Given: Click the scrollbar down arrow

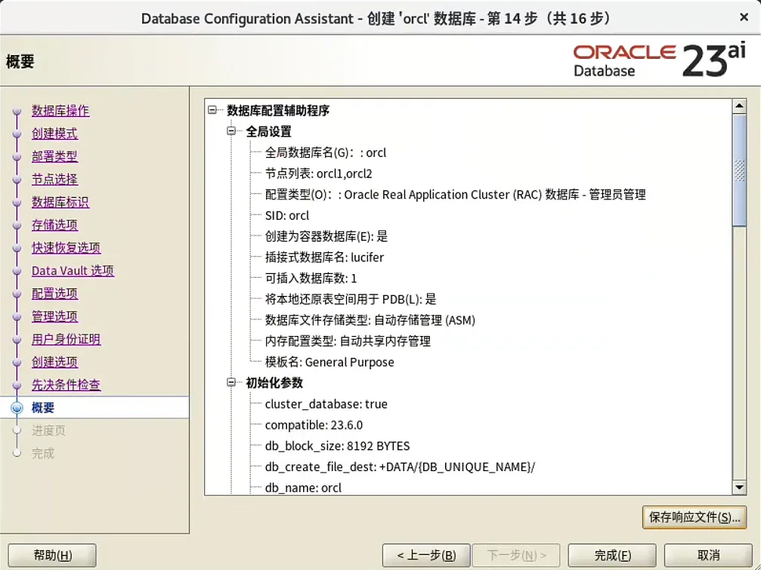Looking at the screenshot, I should (740, 488).
